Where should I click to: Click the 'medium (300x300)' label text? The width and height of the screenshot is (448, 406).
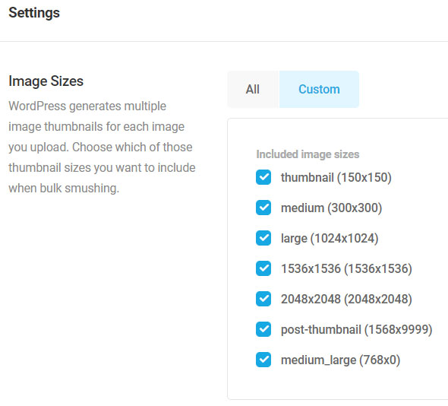click(331, 208)
